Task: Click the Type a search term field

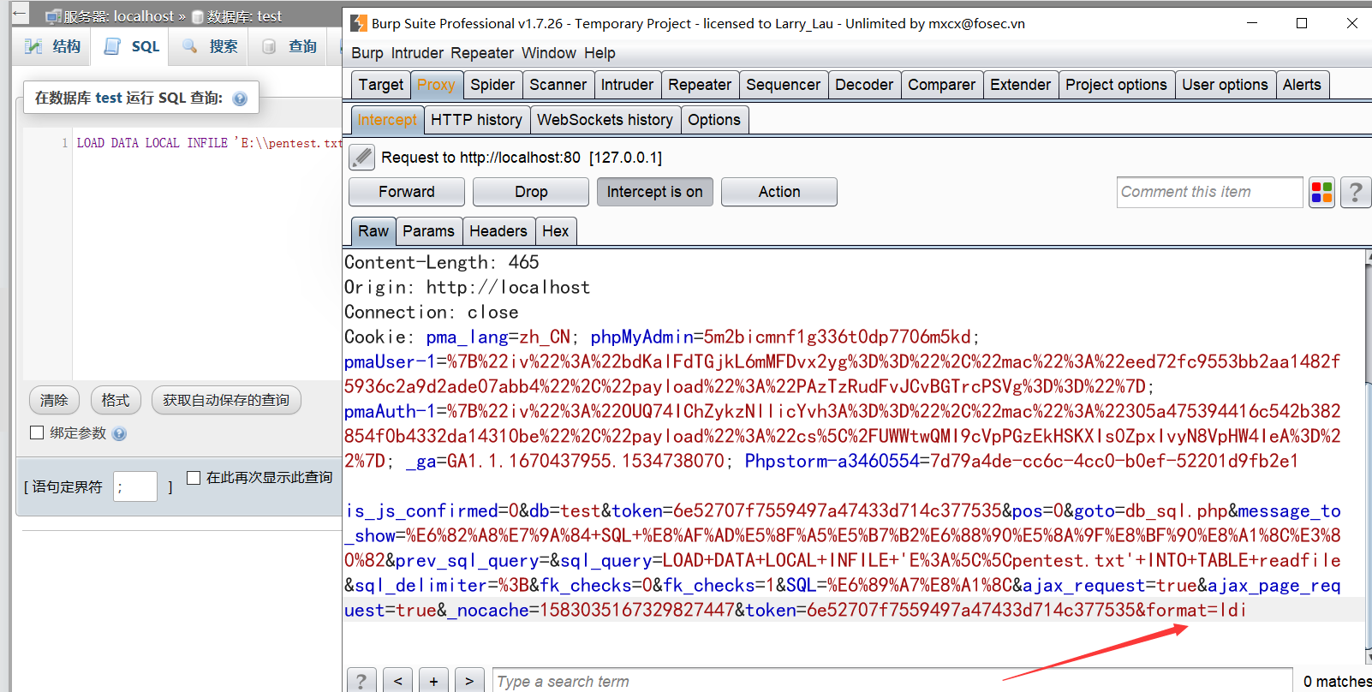Action: pos(892,681)
